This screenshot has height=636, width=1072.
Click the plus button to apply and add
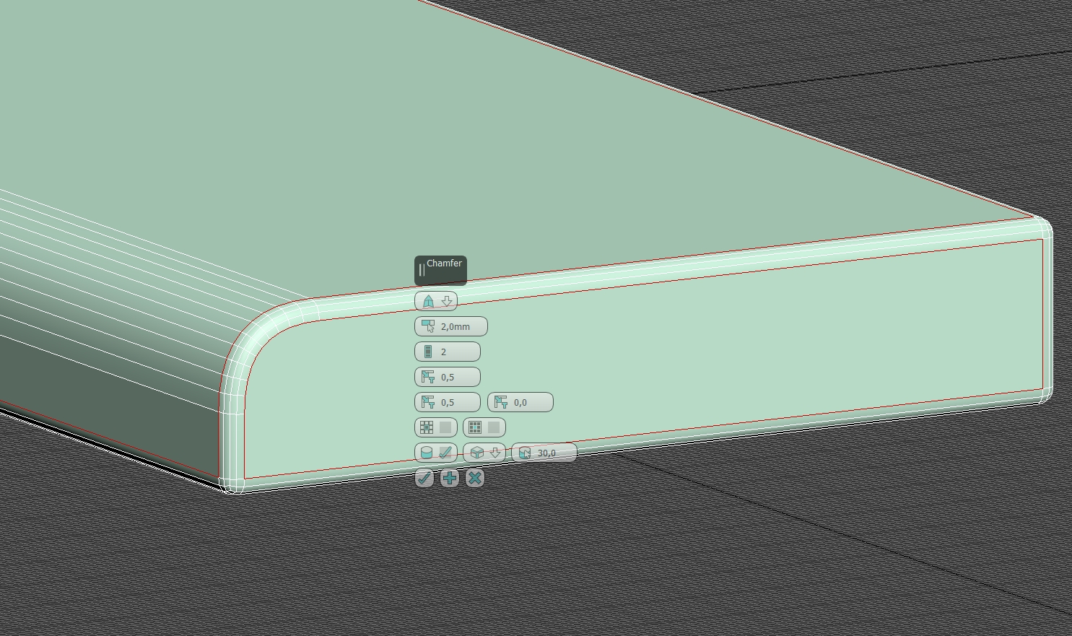pos(450,478)
